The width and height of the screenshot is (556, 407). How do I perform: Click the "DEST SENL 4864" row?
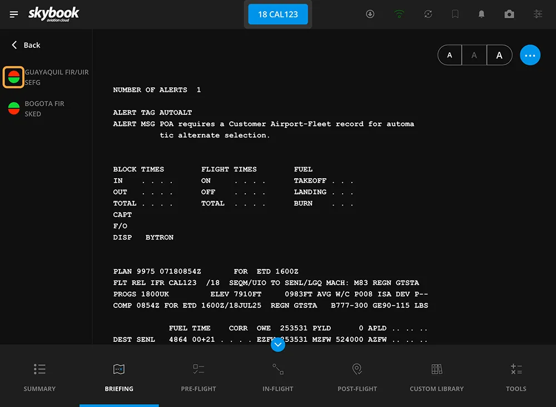tap(271, 340)
